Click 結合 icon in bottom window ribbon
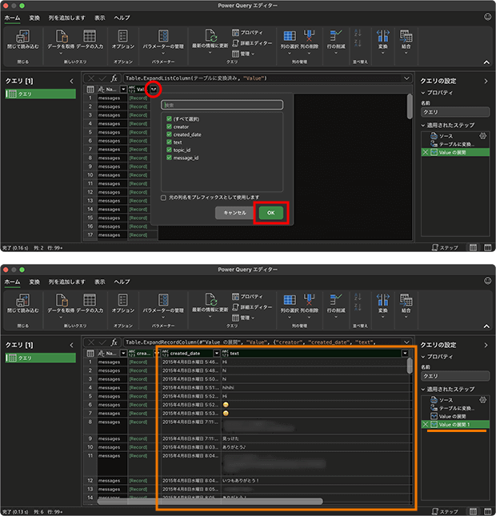The image size is (496, 516). pos(406,300)
